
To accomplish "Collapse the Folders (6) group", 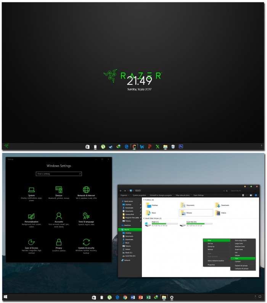I will click(x=144, y=200).
